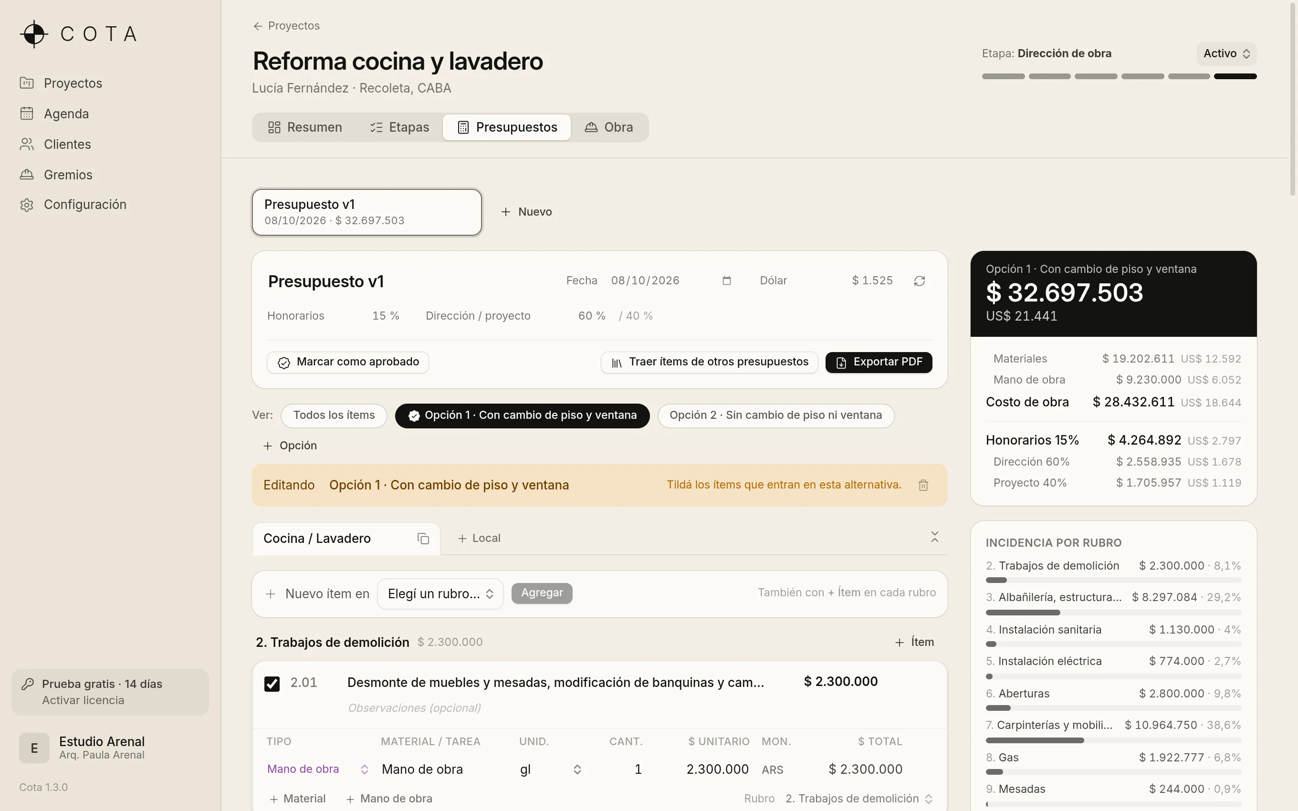The height and width of the screenshot is (811, 1298).
Task: Click the COTA logo icon
Action: (34, 34)
